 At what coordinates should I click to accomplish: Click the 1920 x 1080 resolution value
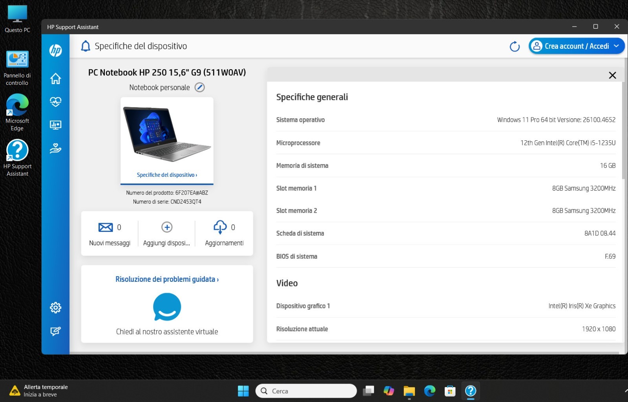point(599,329)
